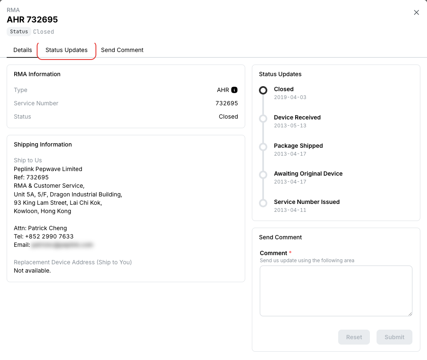The height and width of the screenshot is (360, 427).
Task: Click 'Unit 5A, 5/F, Dragon Industrial Building,' line
Action: [68, 194]
